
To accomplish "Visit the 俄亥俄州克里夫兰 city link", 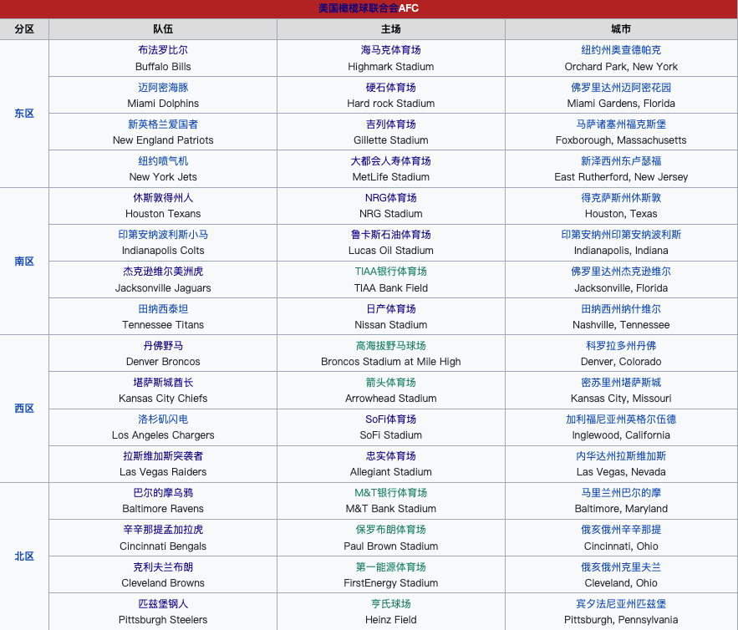I will tap(621, 567).
